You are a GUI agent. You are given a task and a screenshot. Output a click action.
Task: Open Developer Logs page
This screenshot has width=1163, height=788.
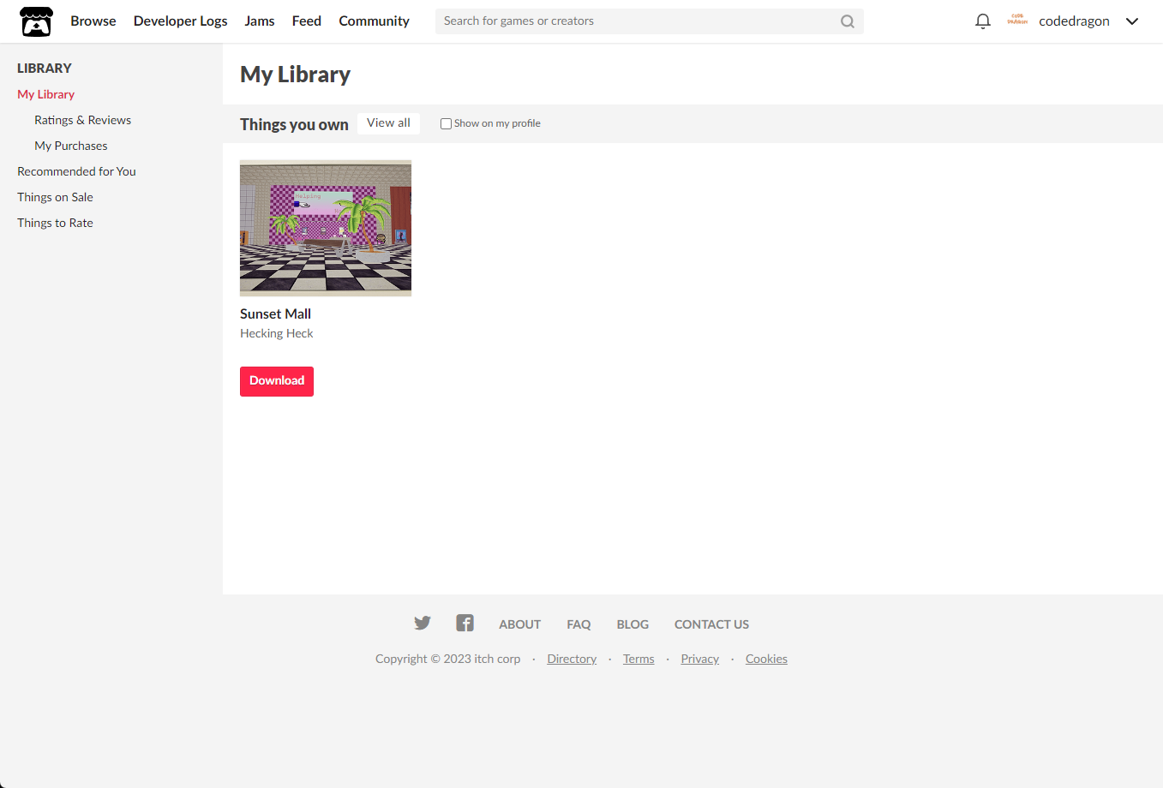tap(181, 21)
